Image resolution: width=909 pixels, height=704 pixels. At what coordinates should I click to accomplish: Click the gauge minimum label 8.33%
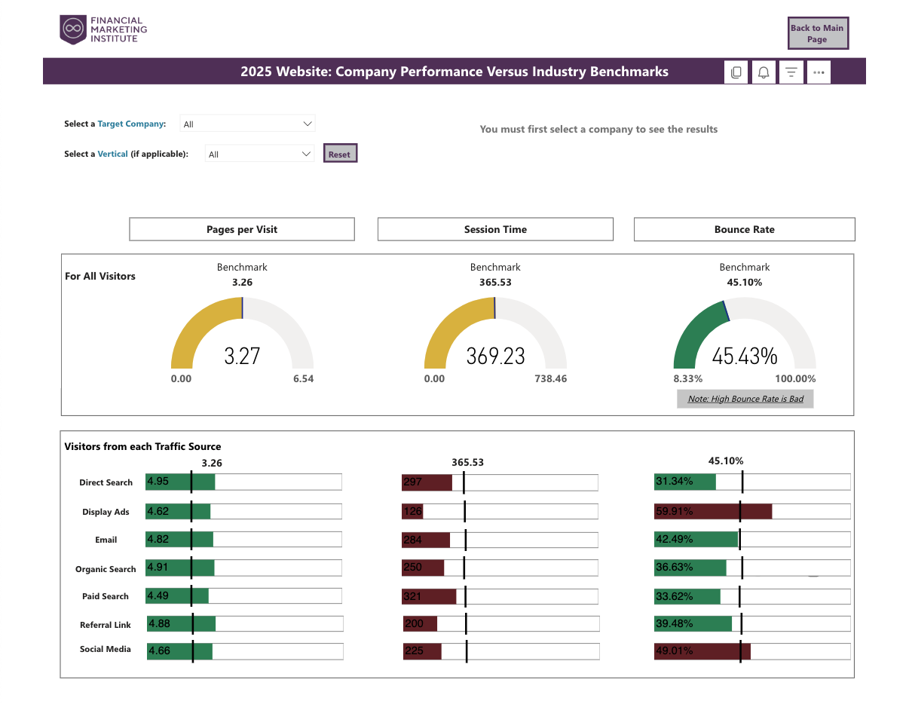coord(688,378)
